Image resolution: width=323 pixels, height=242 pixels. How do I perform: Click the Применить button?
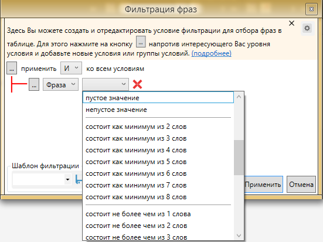click(263, 185)
